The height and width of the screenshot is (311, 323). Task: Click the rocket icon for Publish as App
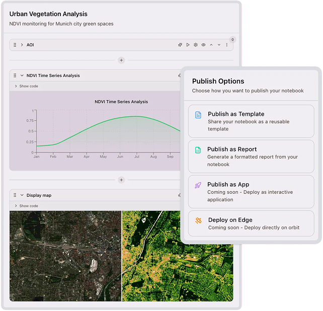click(198, 185)
